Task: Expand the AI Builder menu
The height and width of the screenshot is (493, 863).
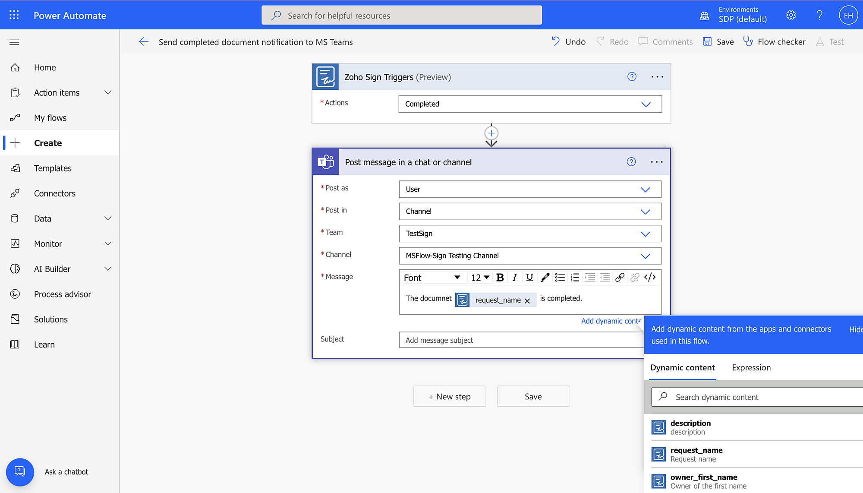Action: (x=108, y=269)
